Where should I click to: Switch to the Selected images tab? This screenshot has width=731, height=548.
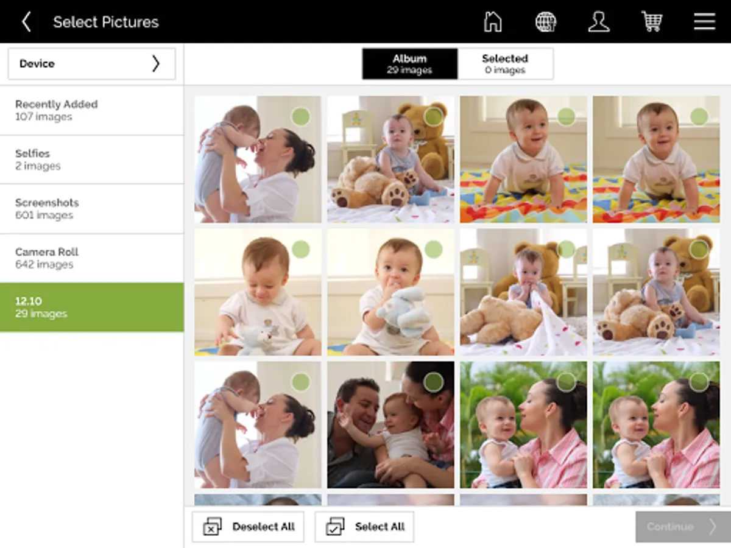click(506, 63)
